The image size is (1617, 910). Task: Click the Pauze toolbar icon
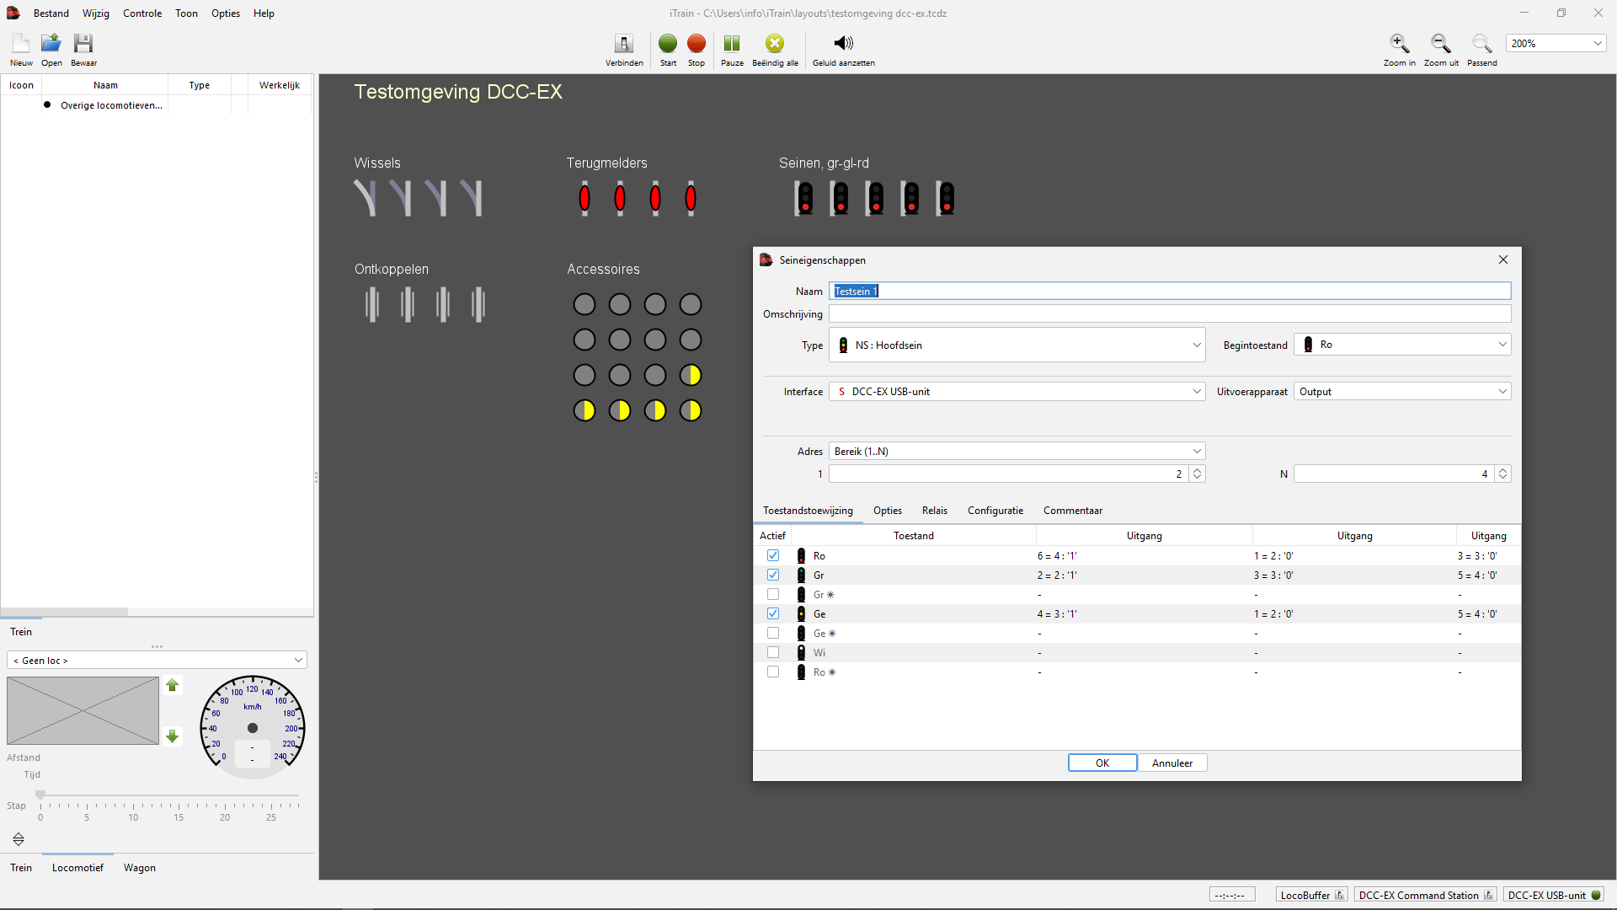[x=732, y=44]
